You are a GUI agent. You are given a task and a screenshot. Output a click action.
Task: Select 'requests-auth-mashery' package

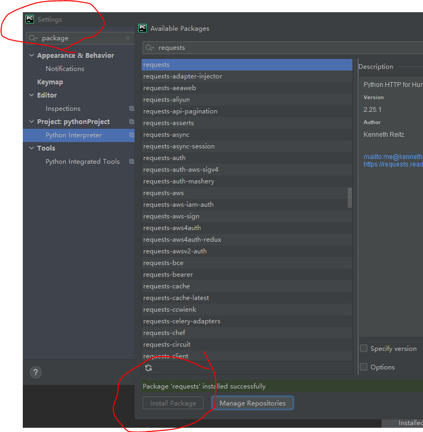pyautogui.click(x=247, y=181)
